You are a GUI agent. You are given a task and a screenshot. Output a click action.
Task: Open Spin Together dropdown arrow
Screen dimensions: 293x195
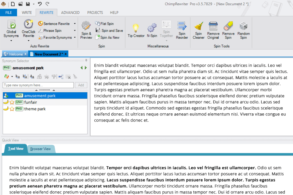[166, 41]
